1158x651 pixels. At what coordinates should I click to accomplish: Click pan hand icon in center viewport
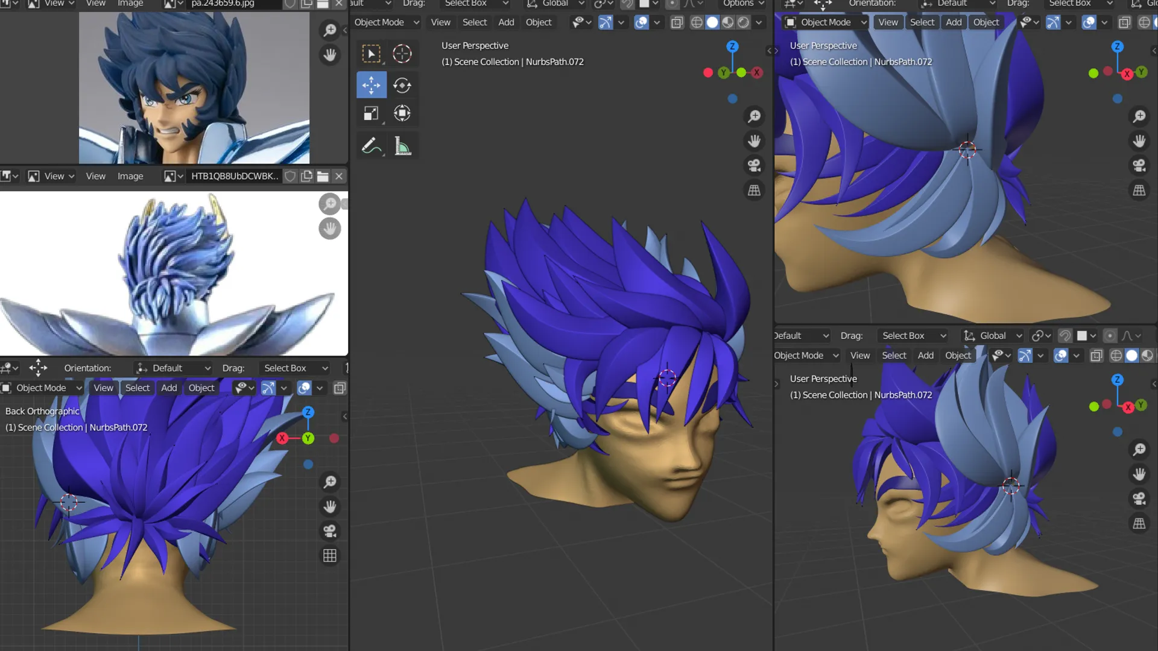(x=754, y=141)
